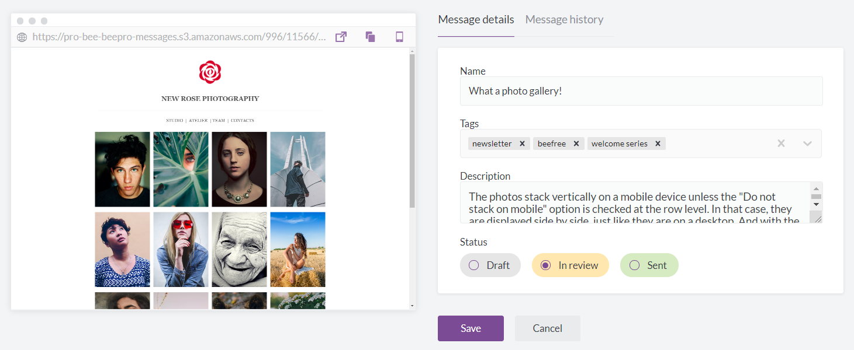Click the preview scrollbar down arrow

pos(412,306)
